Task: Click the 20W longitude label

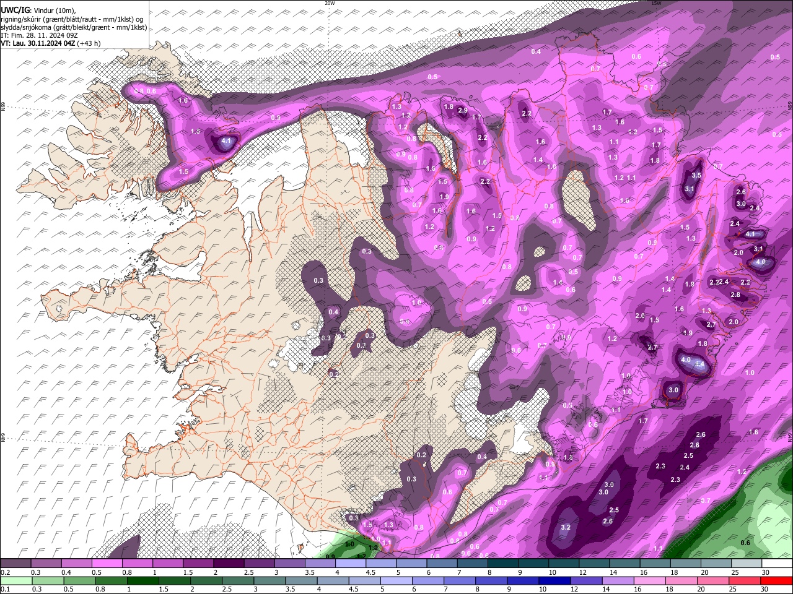Action: [330, 3]
